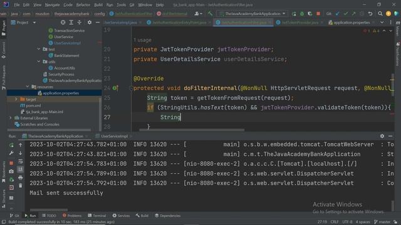This screenshot has height=225, width=401.
Task: Click '1 usage' hint above jwtTokenProvider
Action: pyautogui.click(x=142, y=40)
